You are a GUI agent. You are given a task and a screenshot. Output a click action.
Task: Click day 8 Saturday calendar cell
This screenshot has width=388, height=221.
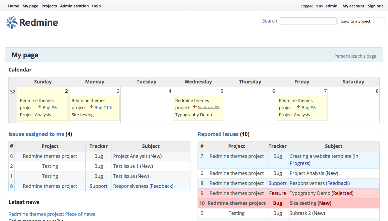pyautogui.click(x=353, y=105)
